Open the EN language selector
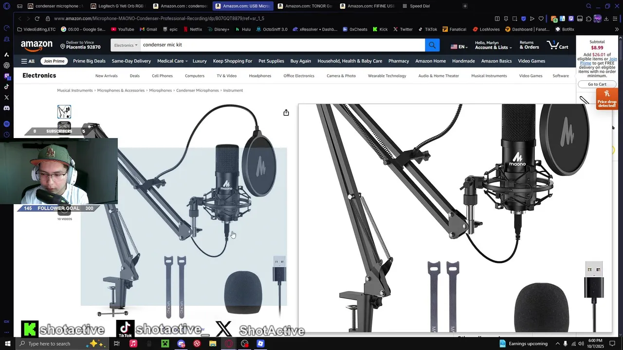The height and width of the screenshot is (350, 623). tap(459, 47)
